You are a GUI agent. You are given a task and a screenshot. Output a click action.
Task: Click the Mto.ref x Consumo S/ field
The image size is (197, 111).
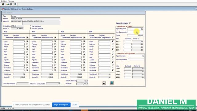point(53,84)
